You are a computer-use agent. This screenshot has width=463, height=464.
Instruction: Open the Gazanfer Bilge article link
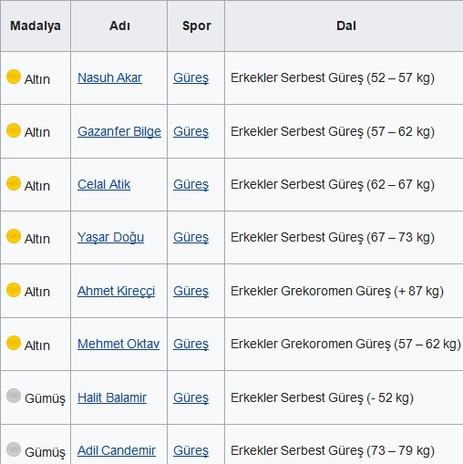(119, 131)
